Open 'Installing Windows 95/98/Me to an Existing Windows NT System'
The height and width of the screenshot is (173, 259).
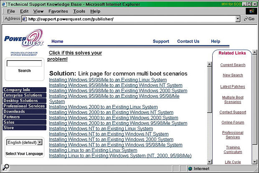pos(116,85)
